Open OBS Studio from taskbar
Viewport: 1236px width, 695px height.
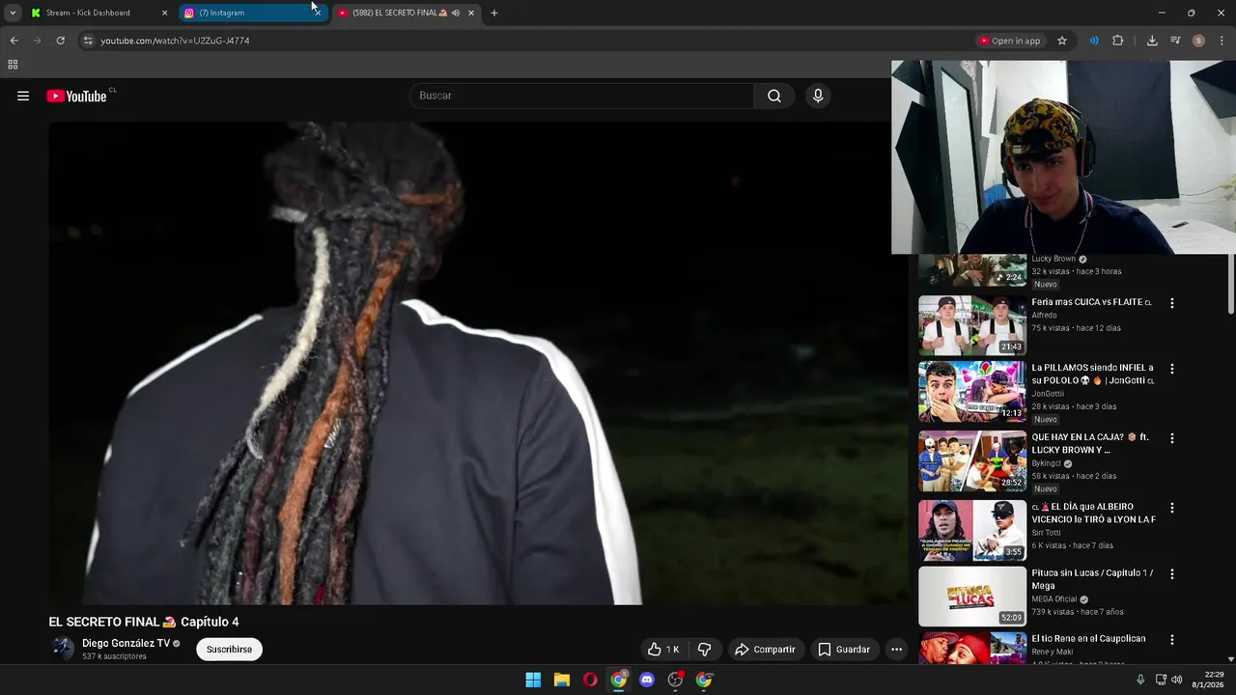pyautogui.click(x=675, y=680)
